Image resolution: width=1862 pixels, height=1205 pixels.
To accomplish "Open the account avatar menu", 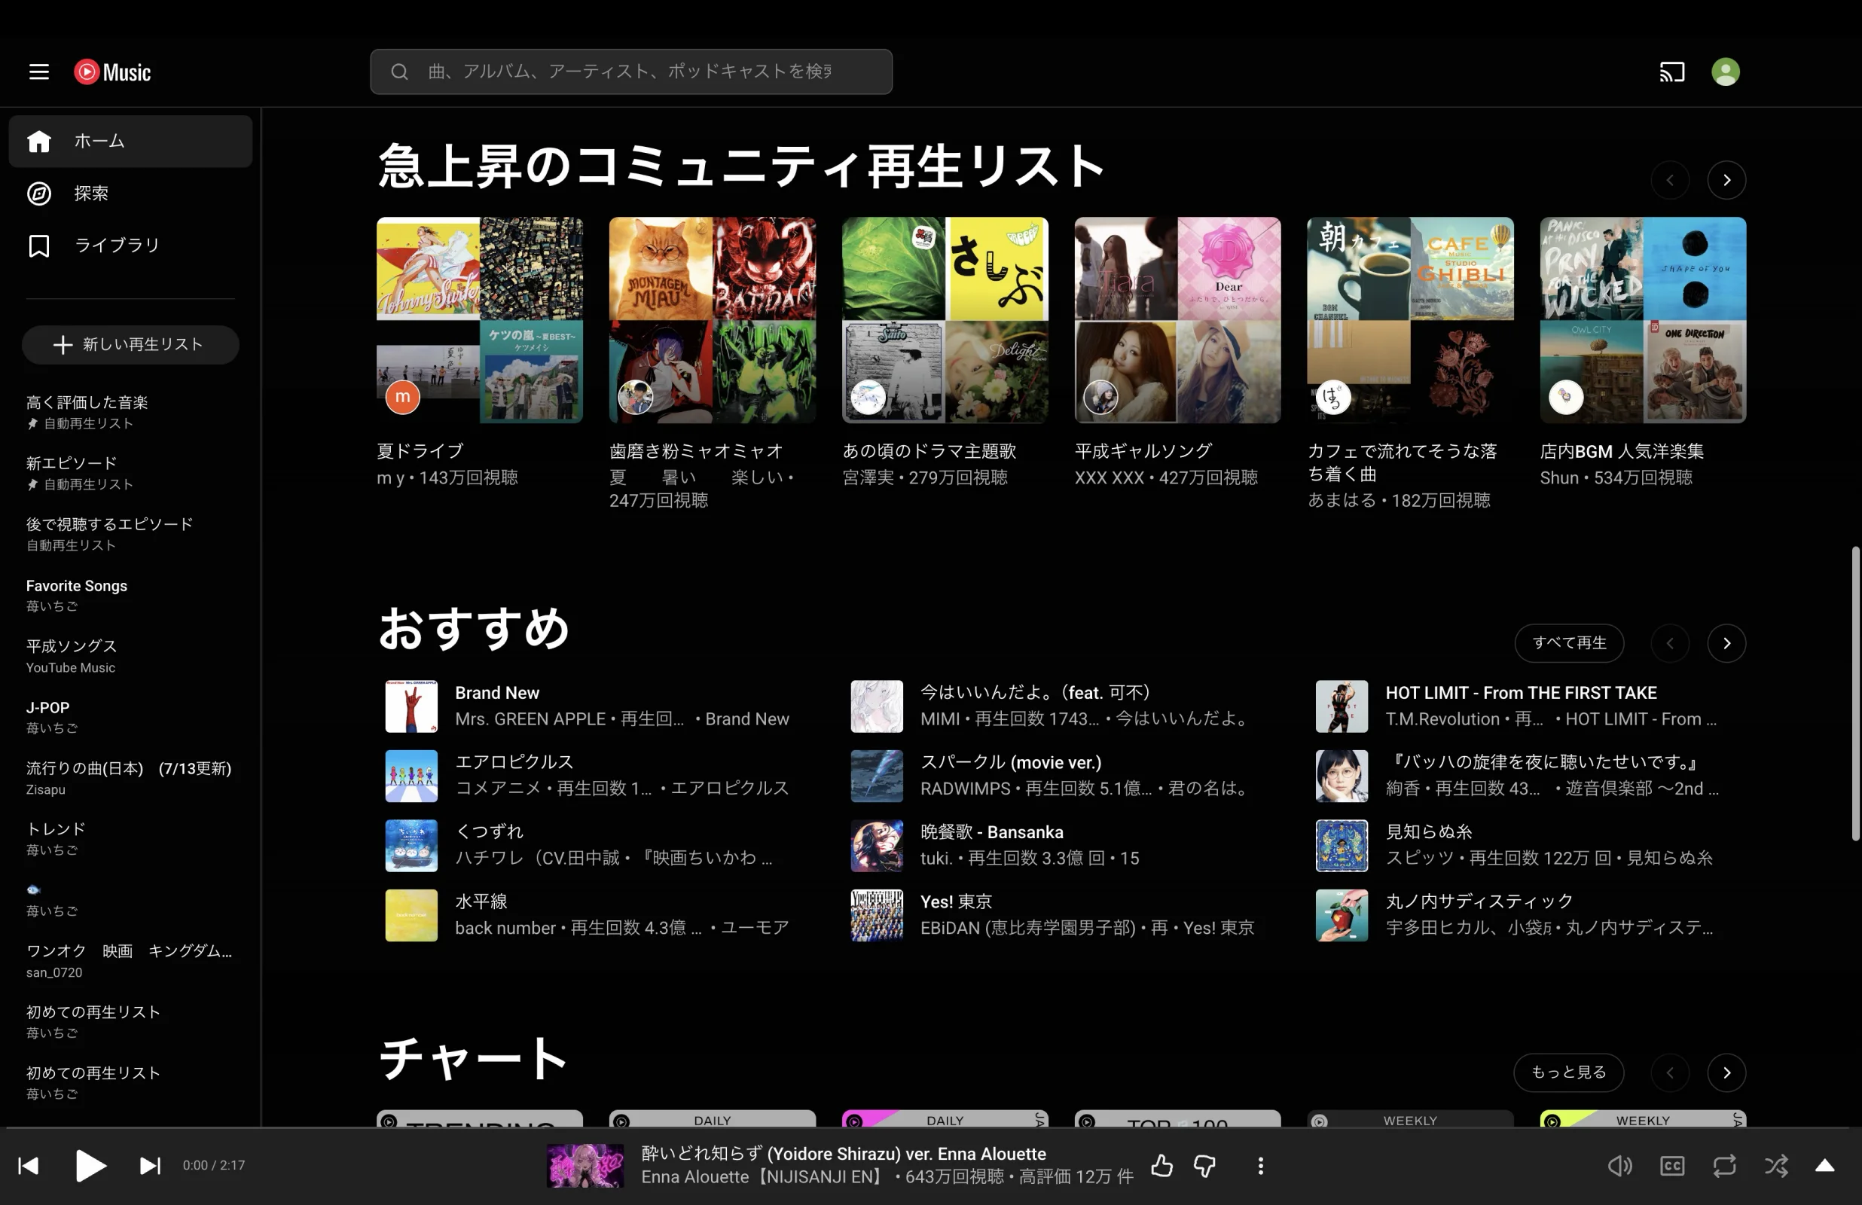I will [x=1725, y=72].
